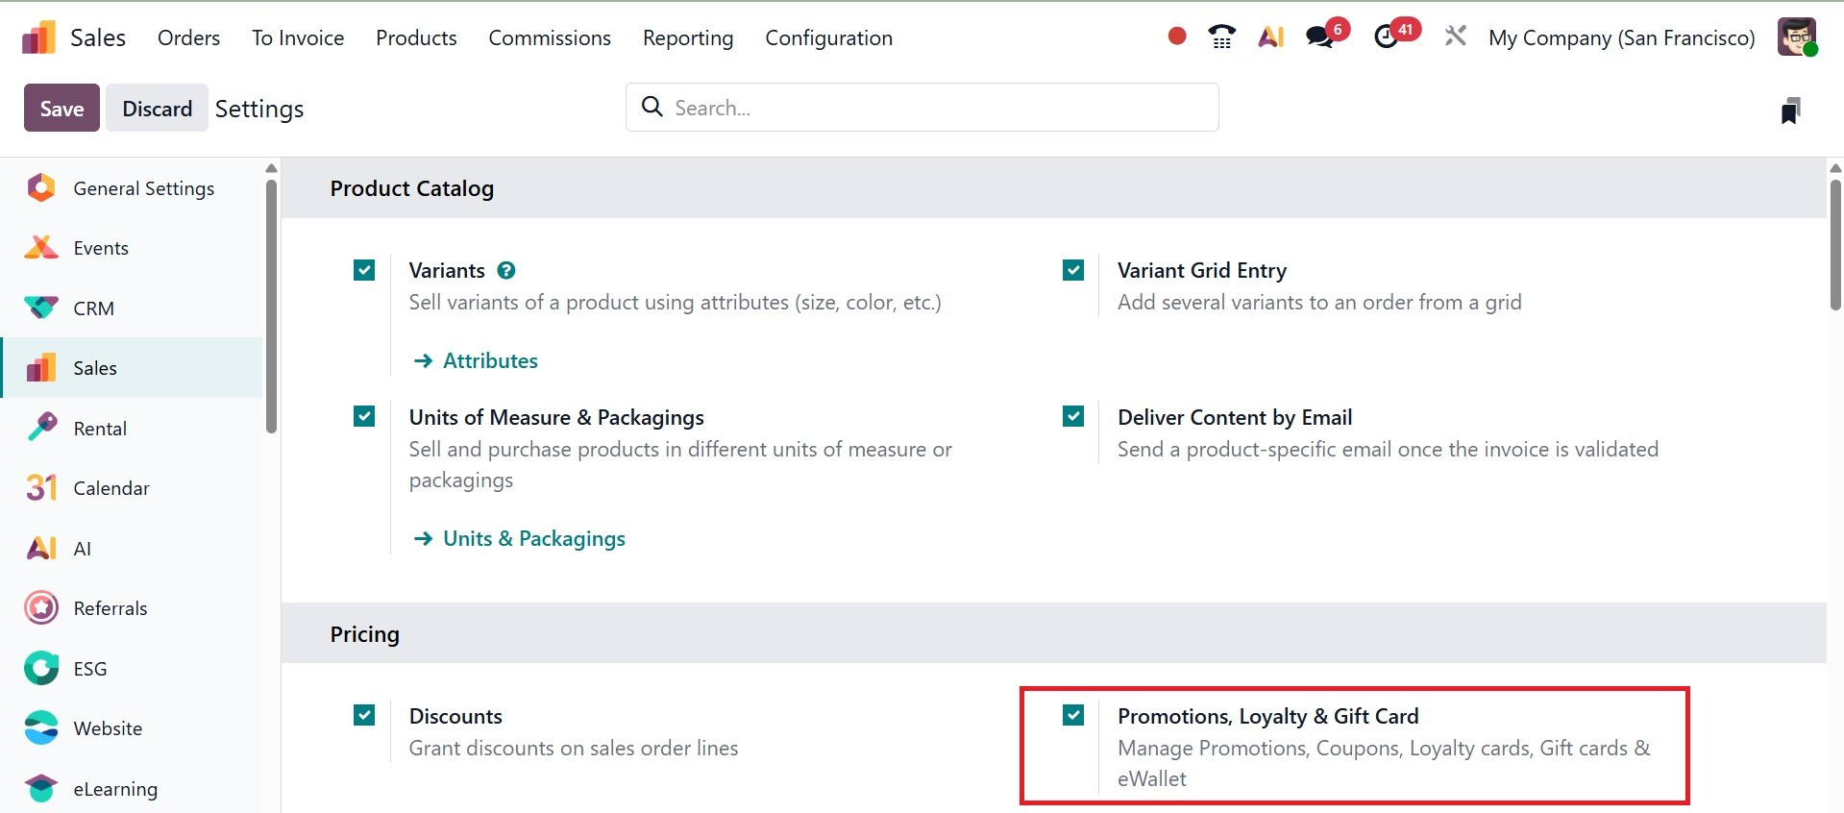This screenshot has width=1844, height=813.
Task: Open the conversations messages icon
Action: 1320,37
